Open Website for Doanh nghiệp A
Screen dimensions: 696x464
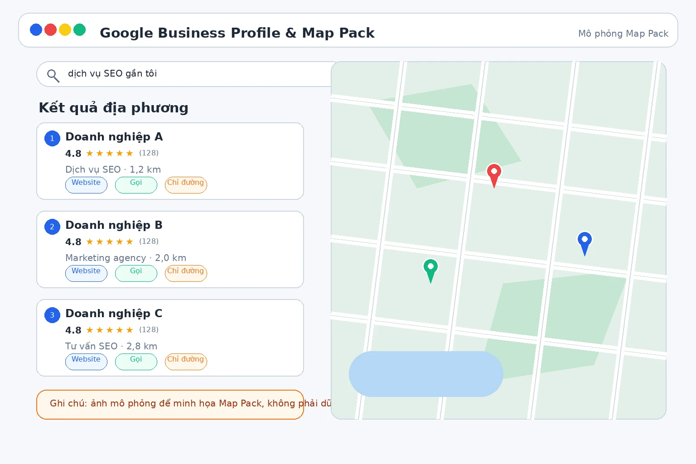86,185
